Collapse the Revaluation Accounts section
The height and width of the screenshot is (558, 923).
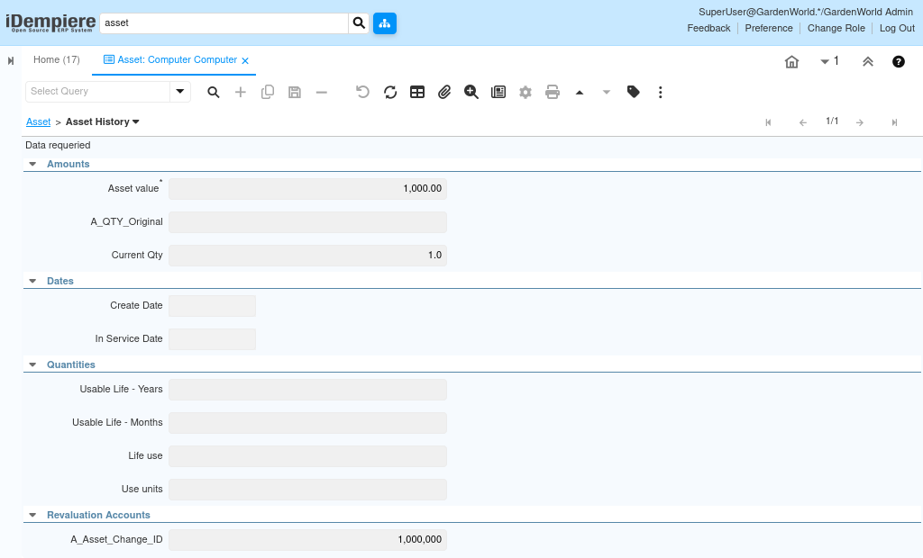tap(32, 515)
